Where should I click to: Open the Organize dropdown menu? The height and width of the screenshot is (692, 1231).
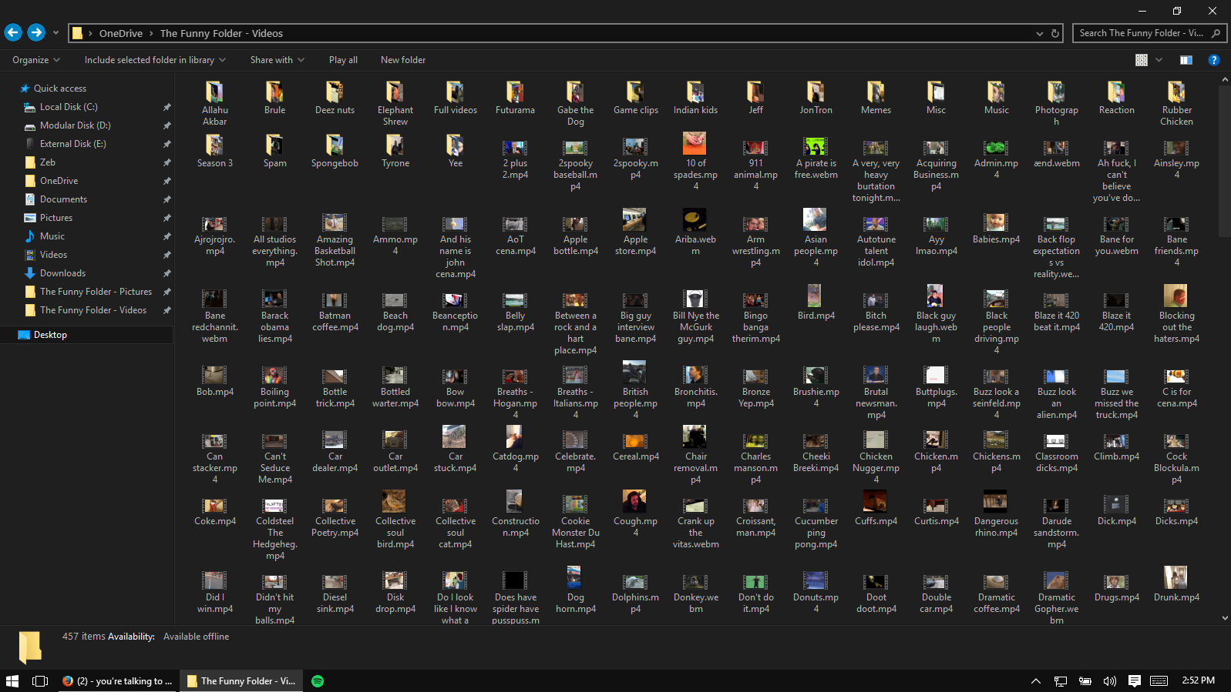click(x=35, y=60)
